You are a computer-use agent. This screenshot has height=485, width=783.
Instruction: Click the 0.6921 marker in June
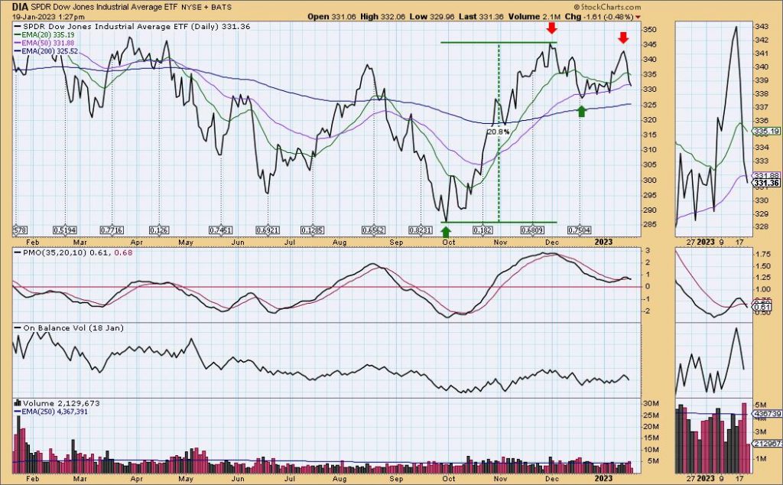[267, 229]
